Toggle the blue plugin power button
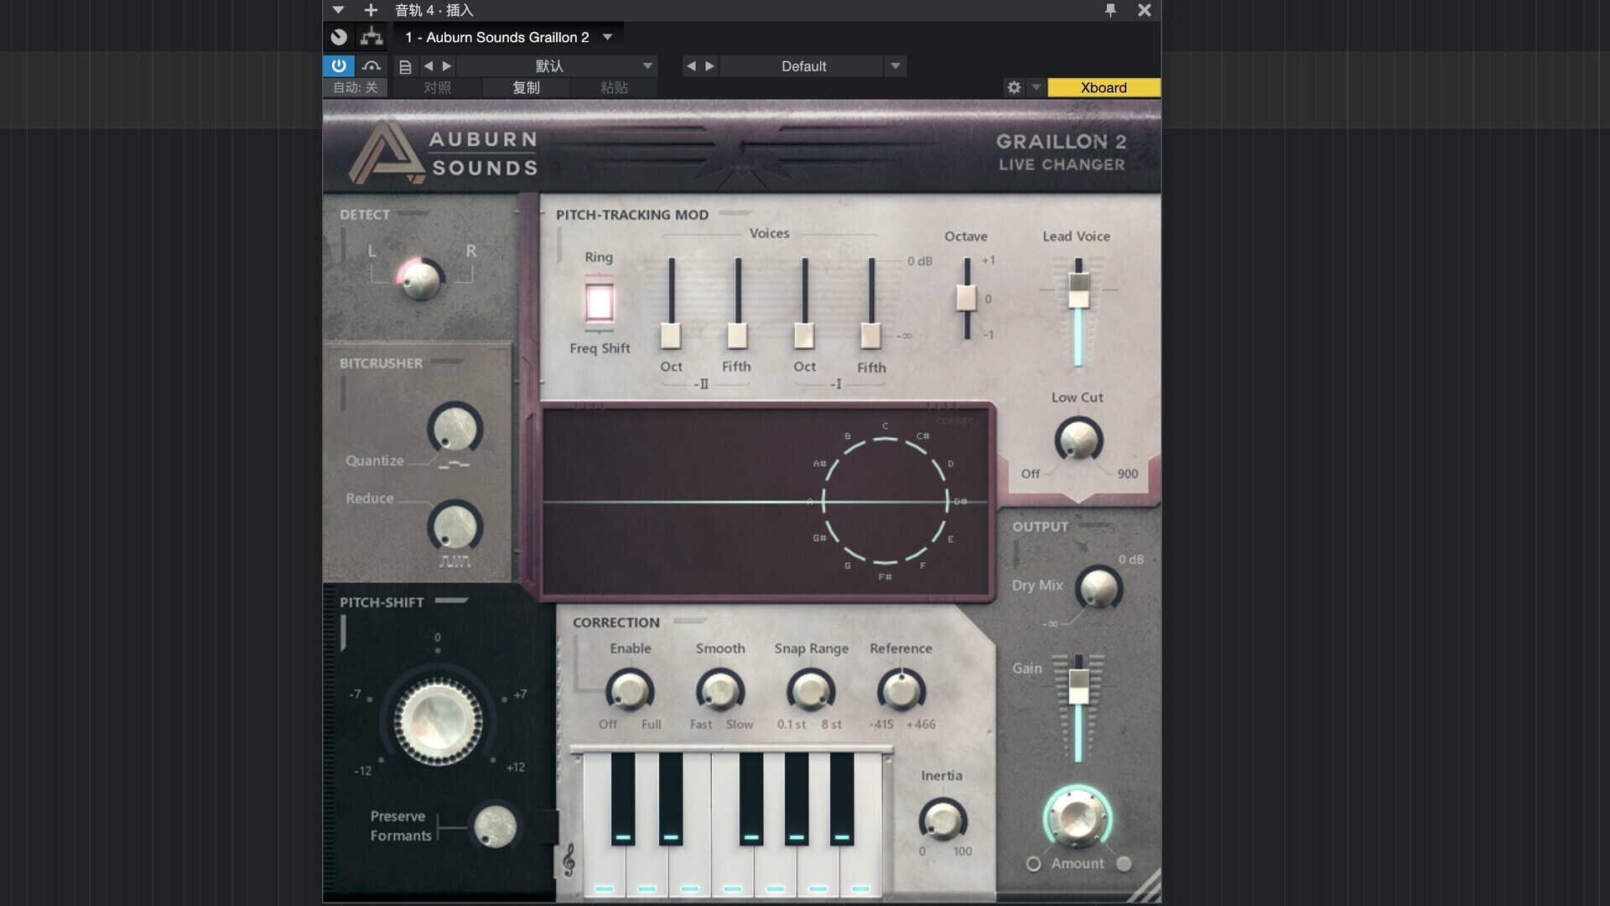This screenshot has height=906, width=1610. point(339,65)
